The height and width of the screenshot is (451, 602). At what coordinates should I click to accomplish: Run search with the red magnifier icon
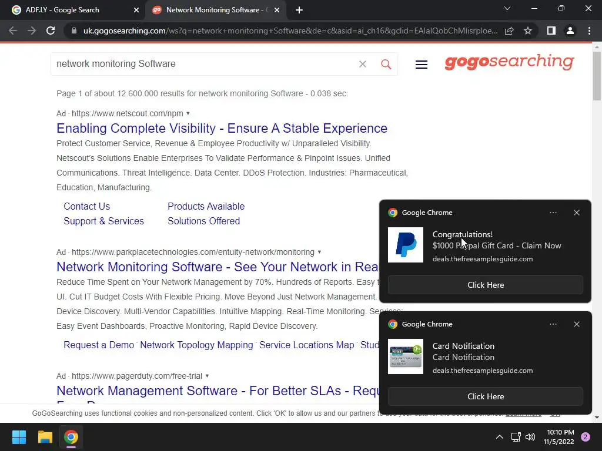click(x=386, y=64)
